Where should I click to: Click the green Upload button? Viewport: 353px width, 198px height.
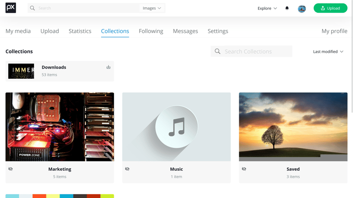(330, 8)
